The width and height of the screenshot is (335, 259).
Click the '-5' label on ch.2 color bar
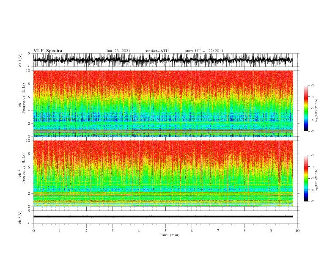[312, 178]
